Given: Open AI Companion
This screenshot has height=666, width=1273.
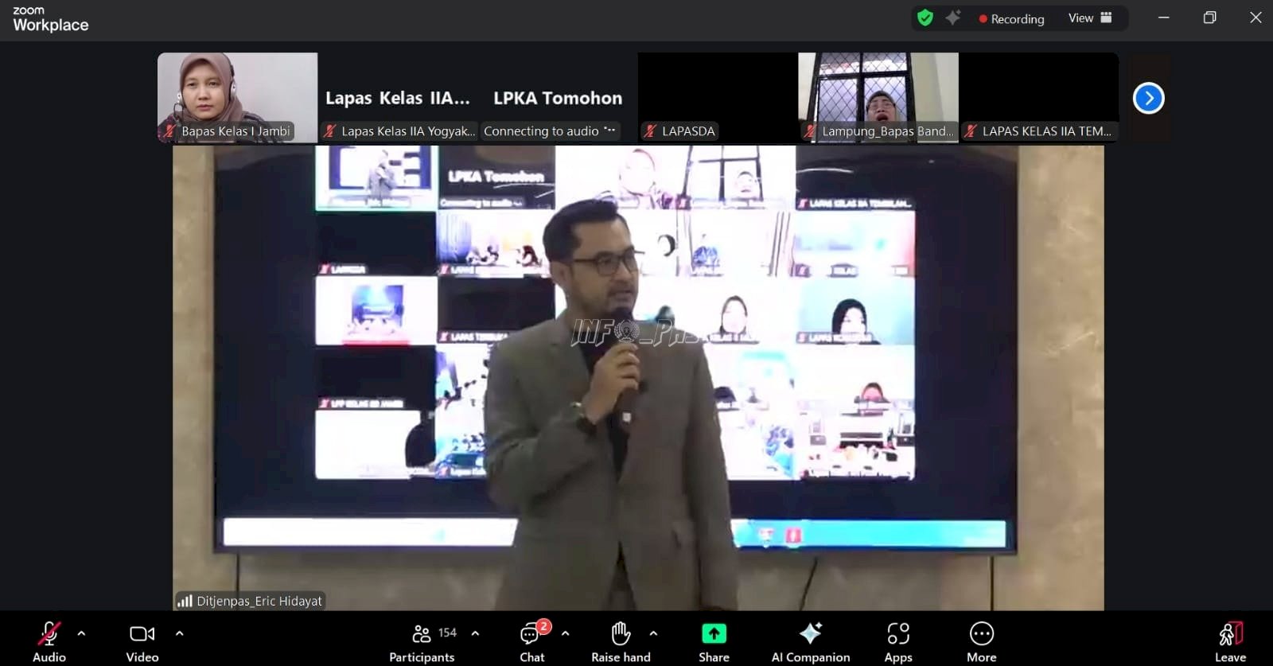Looking at the screenshot, I should tap(810, 641).
